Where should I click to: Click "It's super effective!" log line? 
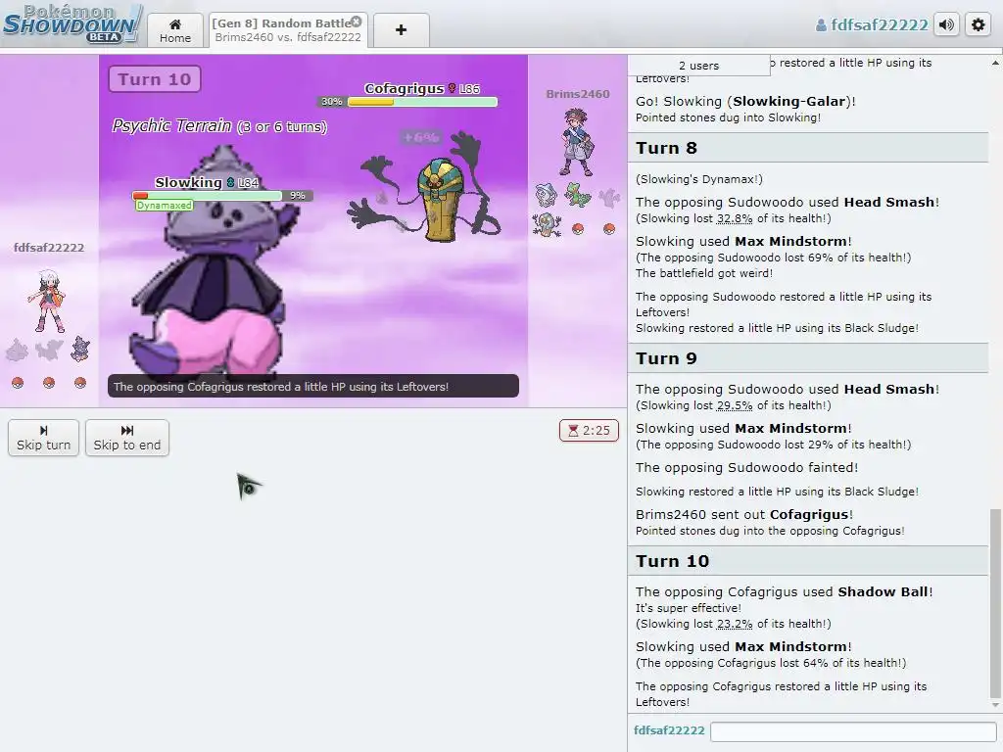(x=689, y=608)
